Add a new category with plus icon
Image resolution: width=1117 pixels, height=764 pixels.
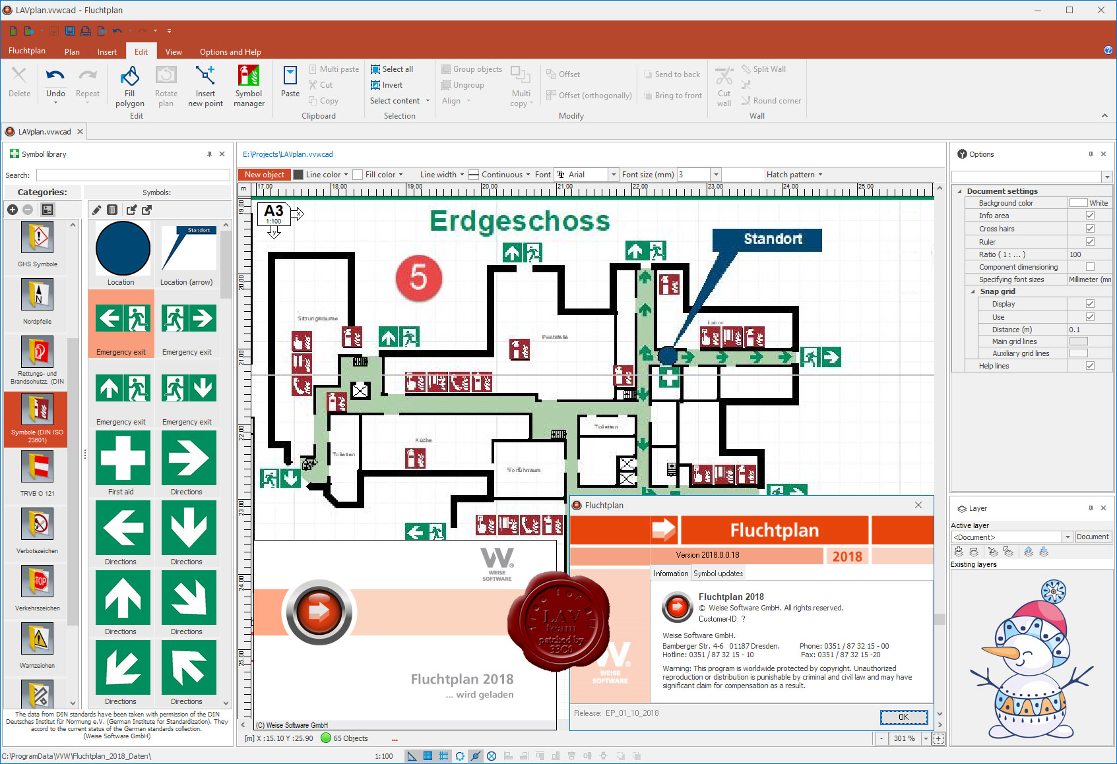(x=13, y=210)
